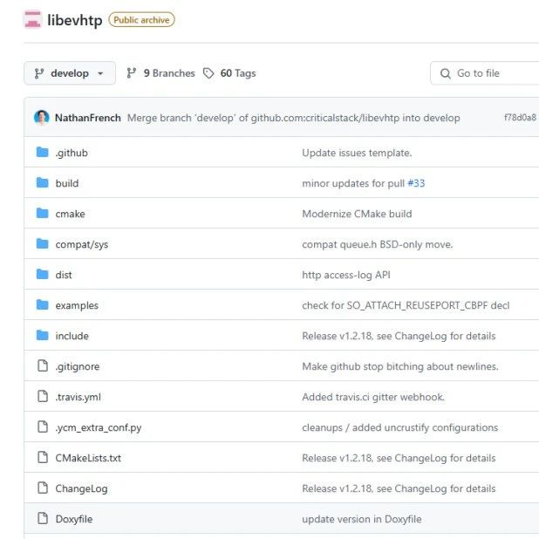This screenshot has width=539, height=539.
Task: Click the ChangeLog file icon
Action: [43, 488]
